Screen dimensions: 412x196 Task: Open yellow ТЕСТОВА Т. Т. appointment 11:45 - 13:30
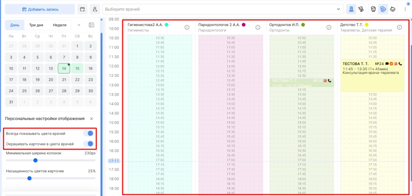pos(372,76)
